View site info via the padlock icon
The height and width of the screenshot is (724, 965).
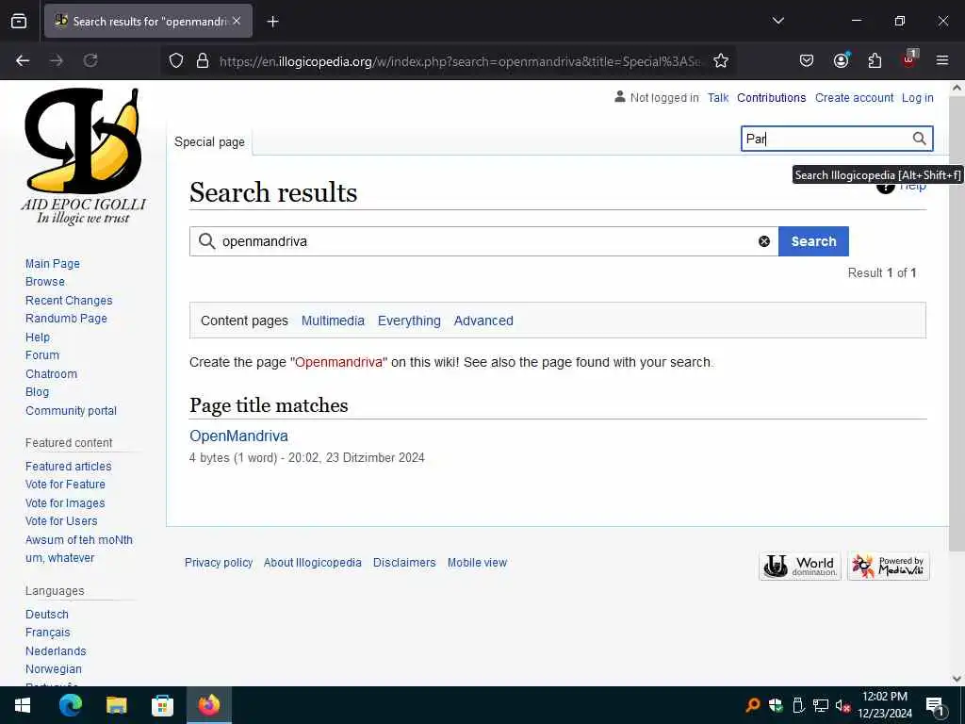(203, 61)
